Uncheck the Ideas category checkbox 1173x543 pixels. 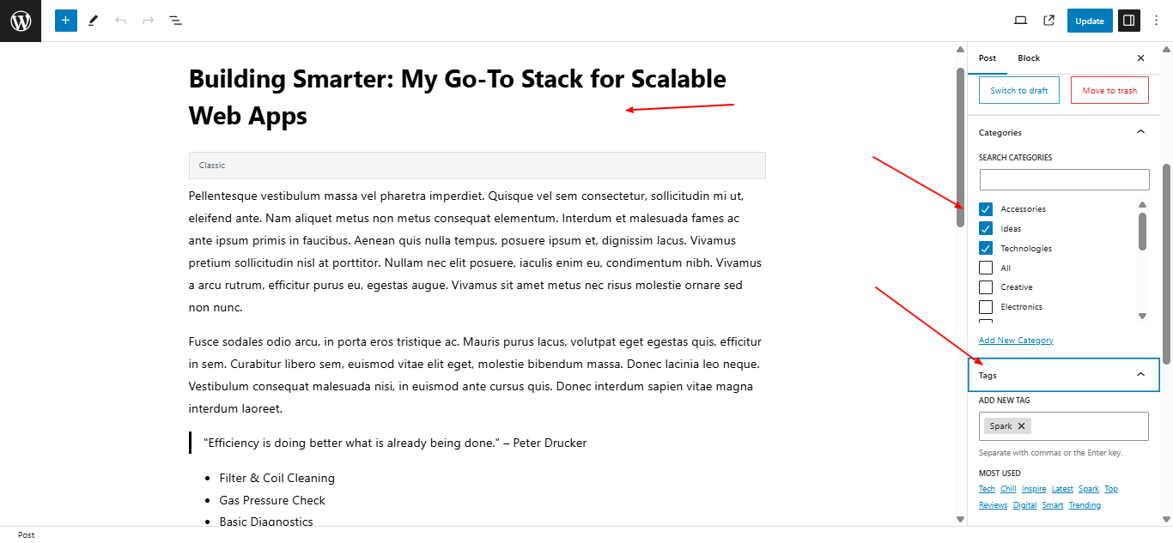click(x=986, y=229)
